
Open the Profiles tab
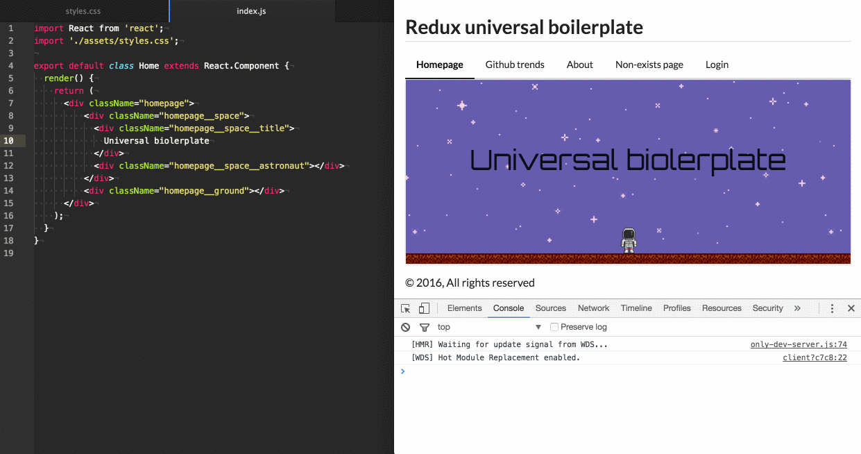[x=677, y=308]
